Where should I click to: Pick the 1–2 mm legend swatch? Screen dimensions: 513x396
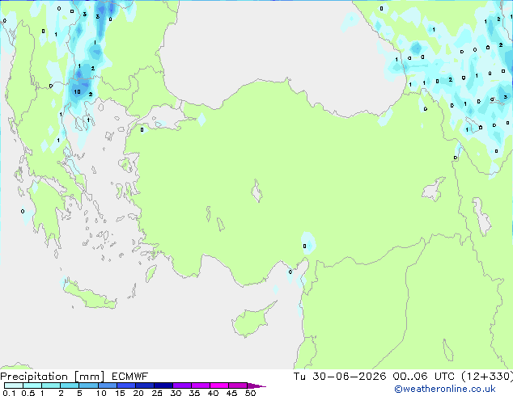point(51,385)
